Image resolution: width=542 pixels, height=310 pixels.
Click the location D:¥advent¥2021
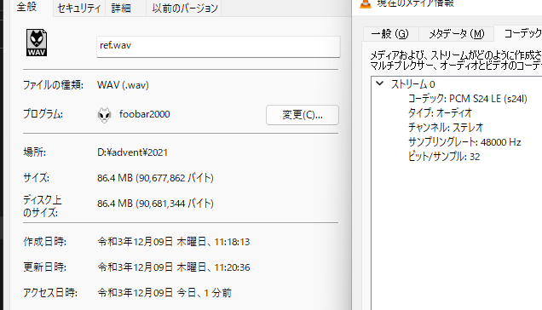132,152
